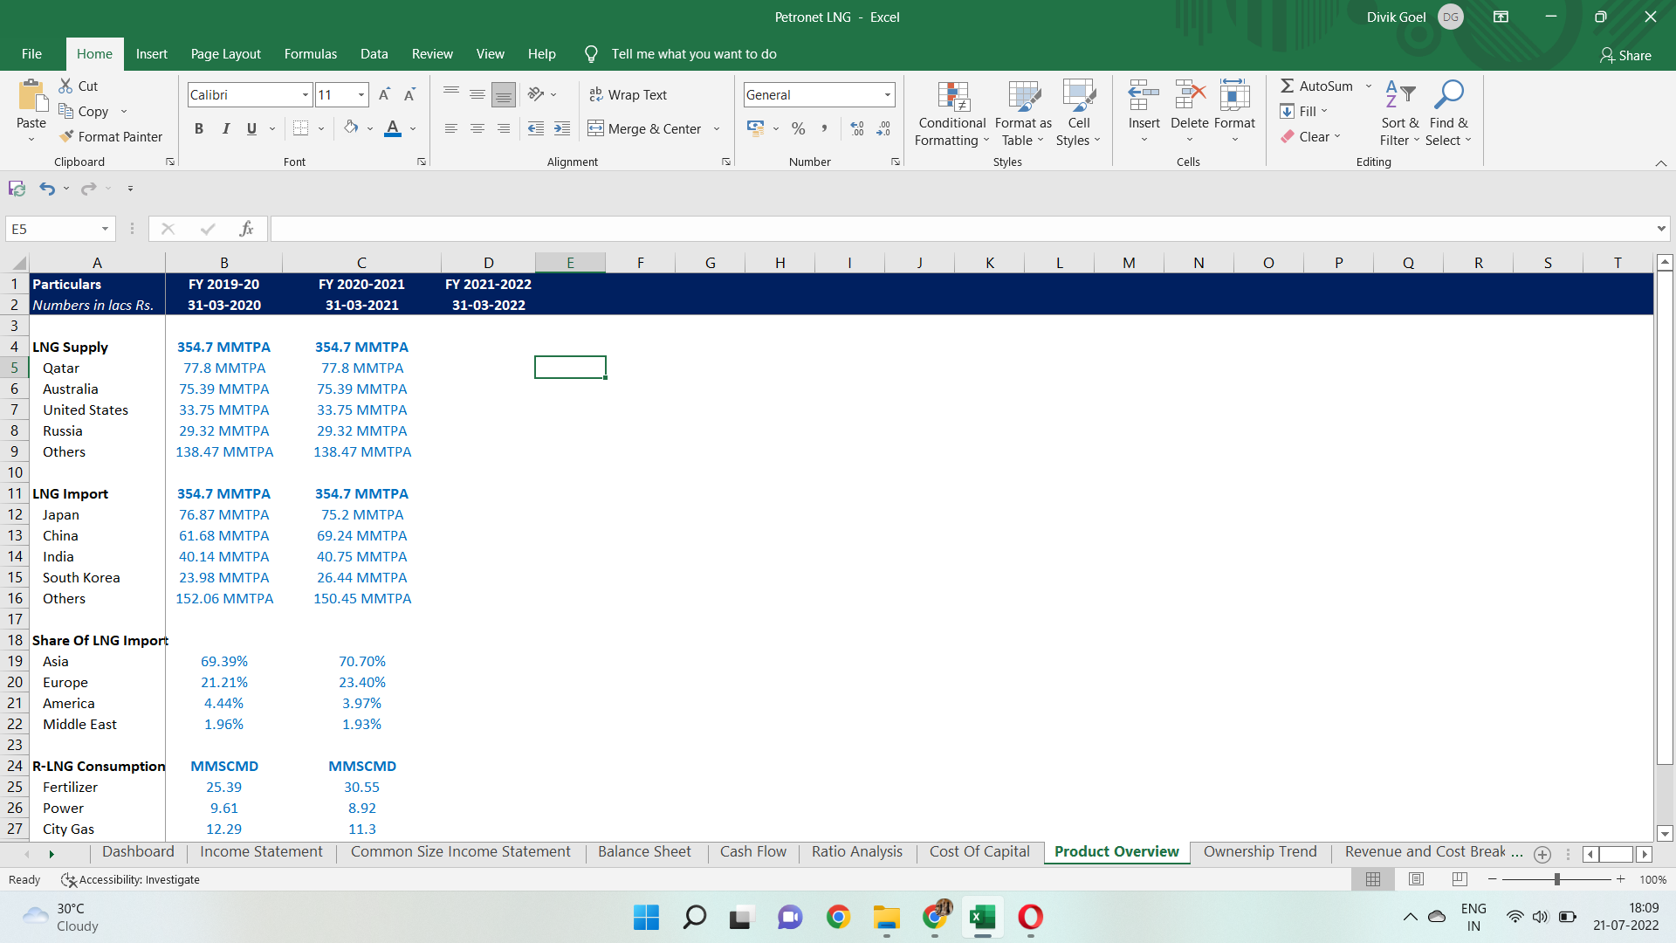This screenshot has height=943, width=1676.
Task: Open the Format cells menu
Action: tap(1234, 112)
